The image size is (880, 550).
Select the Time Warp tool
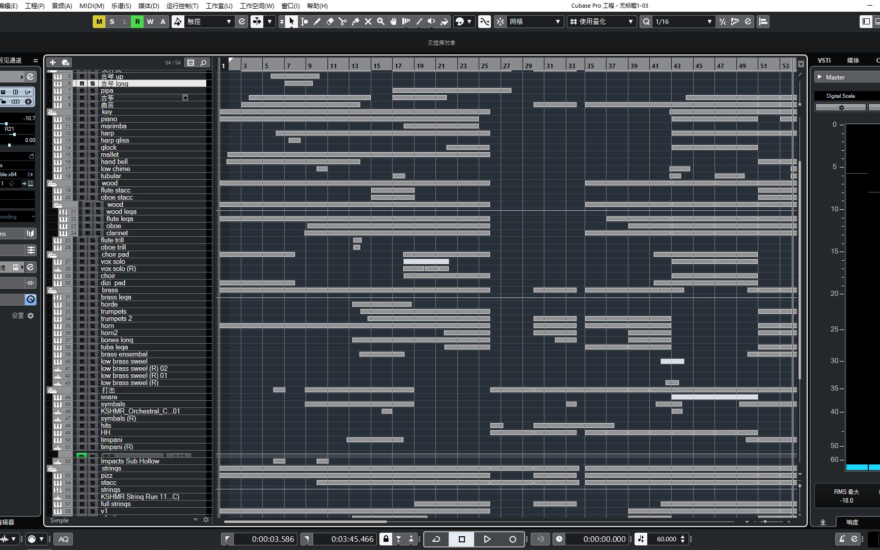pos(406,21)
